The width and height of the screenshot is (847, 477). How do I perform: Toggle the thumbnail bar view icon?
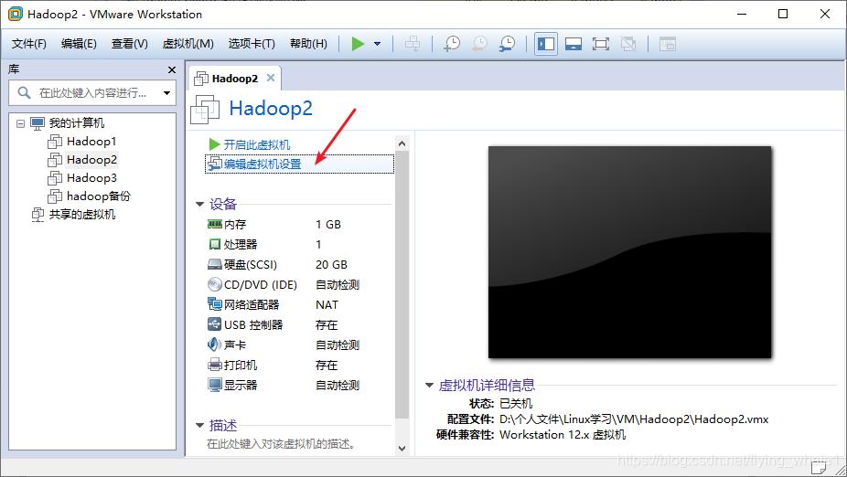tap(574, 44)
